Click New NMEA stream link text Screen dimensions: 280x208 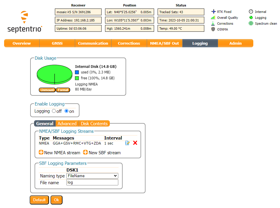(62, 153)
